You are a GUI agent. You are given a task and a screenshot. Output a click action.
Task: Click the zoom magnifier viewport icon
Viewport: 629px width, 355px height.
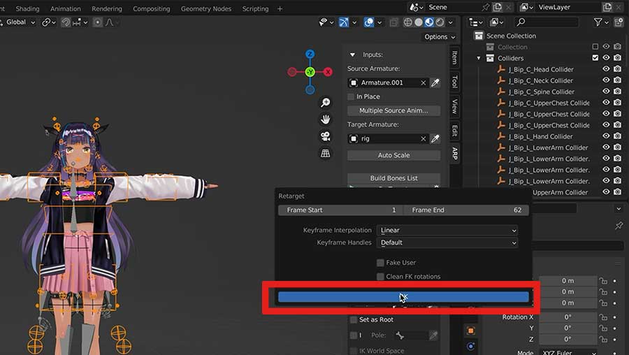(325, 103)
